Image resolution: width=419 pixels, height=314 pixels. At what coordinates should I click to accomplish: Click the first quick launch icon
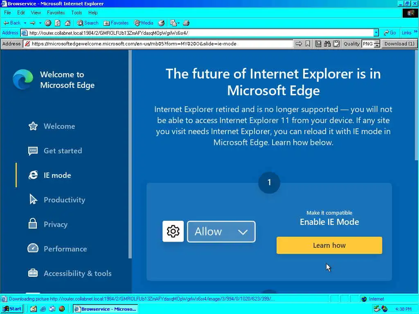click(34, 309)
